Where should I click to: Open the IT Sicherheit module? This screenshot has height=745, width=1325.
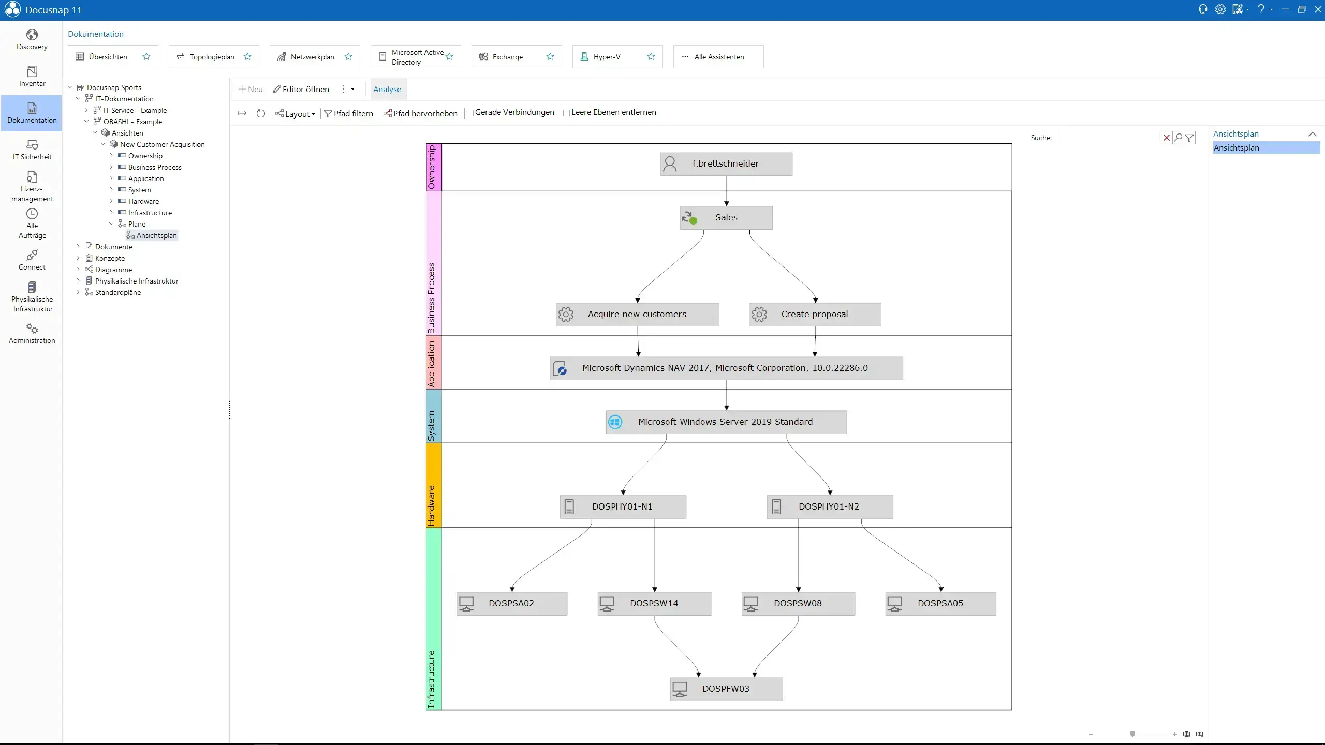coord(32,150)
